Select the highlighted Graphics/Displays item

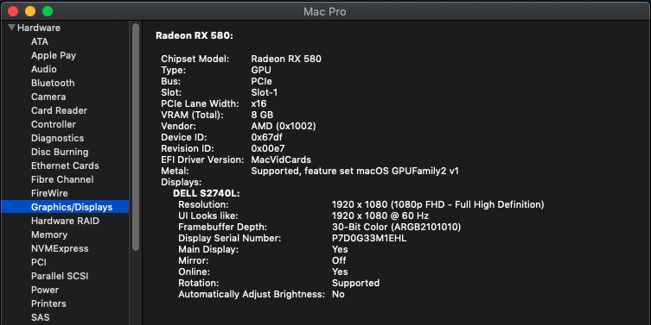pyautogui.click(x=65, y=207)
